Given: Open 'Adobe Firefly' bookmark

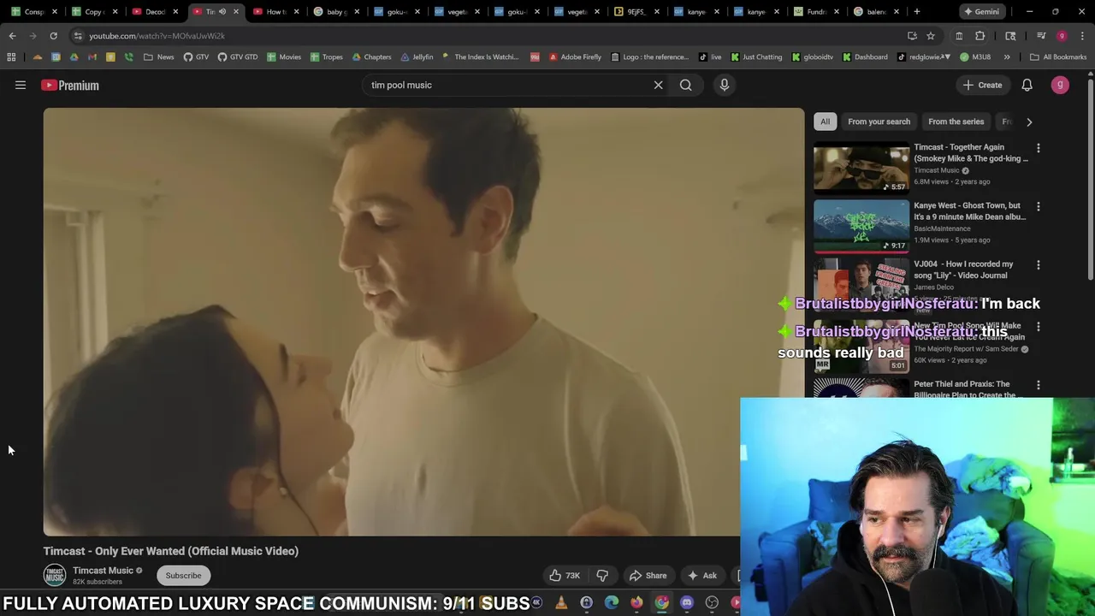Looking at the screenshot, I should click(x=575, y=57).
